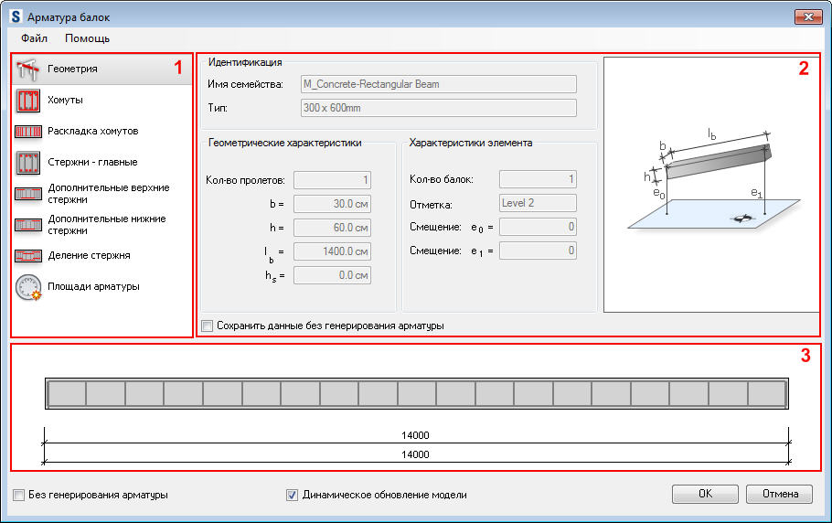
Task: Toggle Без генерирования арматуры checkbox
Action: 18,495
